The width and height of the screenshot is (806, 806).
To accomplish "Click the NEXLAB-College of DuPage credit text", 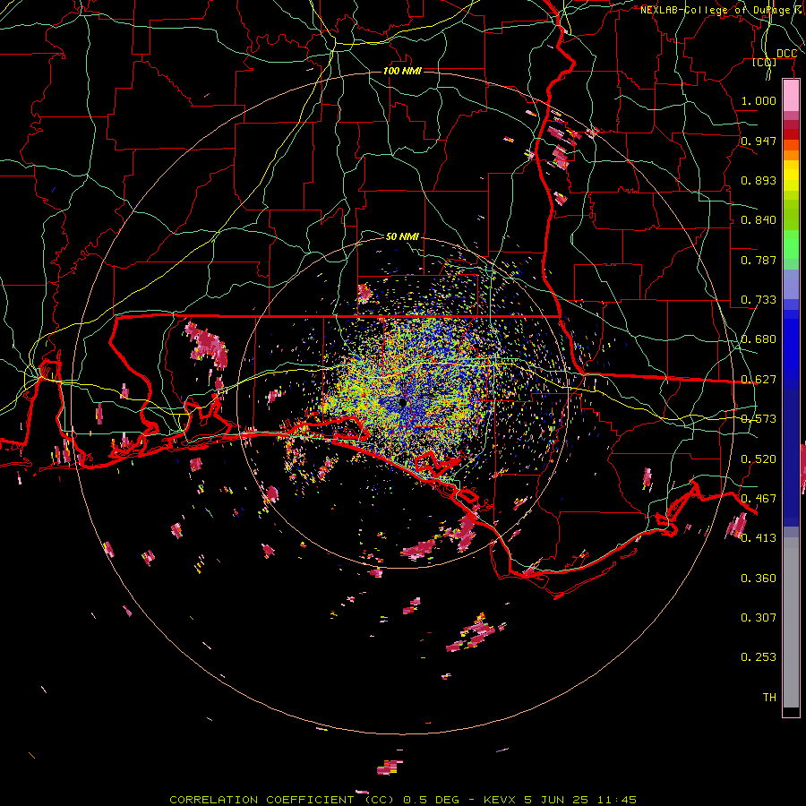I will pyautogui.click(x=716, y=10).
